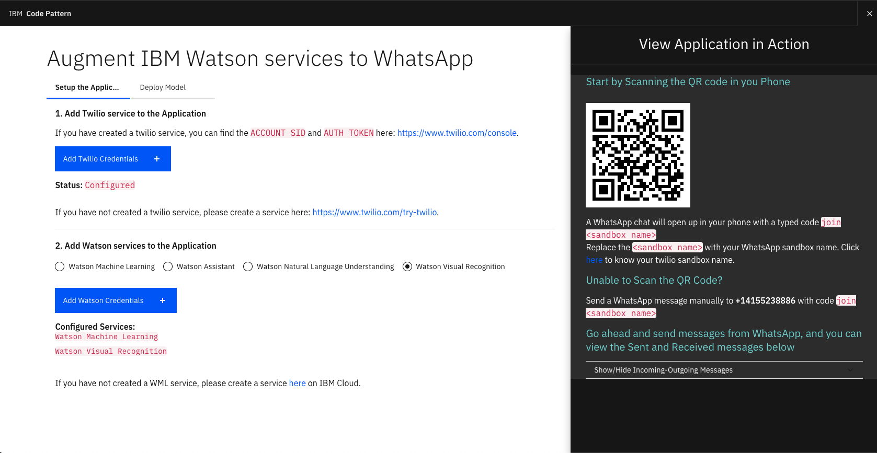Click the AUTH TOKEN code label
Screen dimensions: 877x453
[x=349, y=133]
